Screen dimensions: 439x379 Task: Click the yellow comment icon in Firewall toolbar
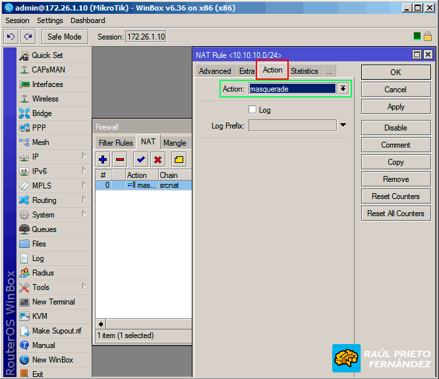point(179,159)
